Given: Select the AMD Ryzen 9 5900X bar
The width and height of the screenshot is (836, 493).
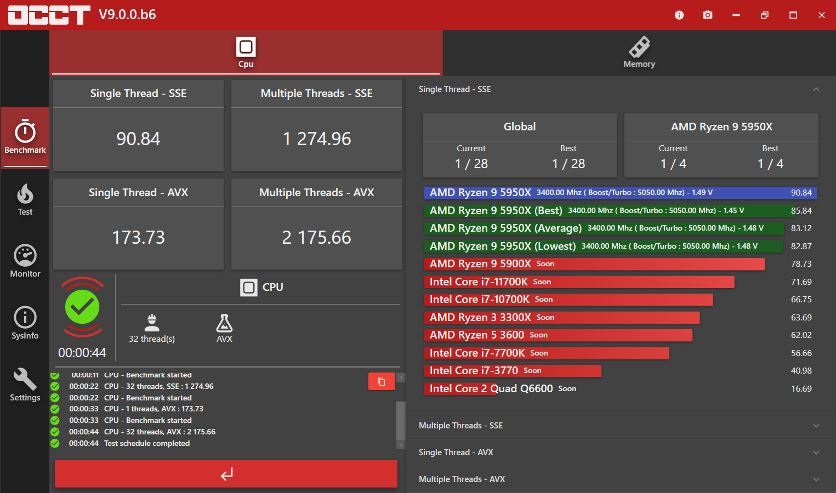Looking at the screenshot, I should pos(594,264).
